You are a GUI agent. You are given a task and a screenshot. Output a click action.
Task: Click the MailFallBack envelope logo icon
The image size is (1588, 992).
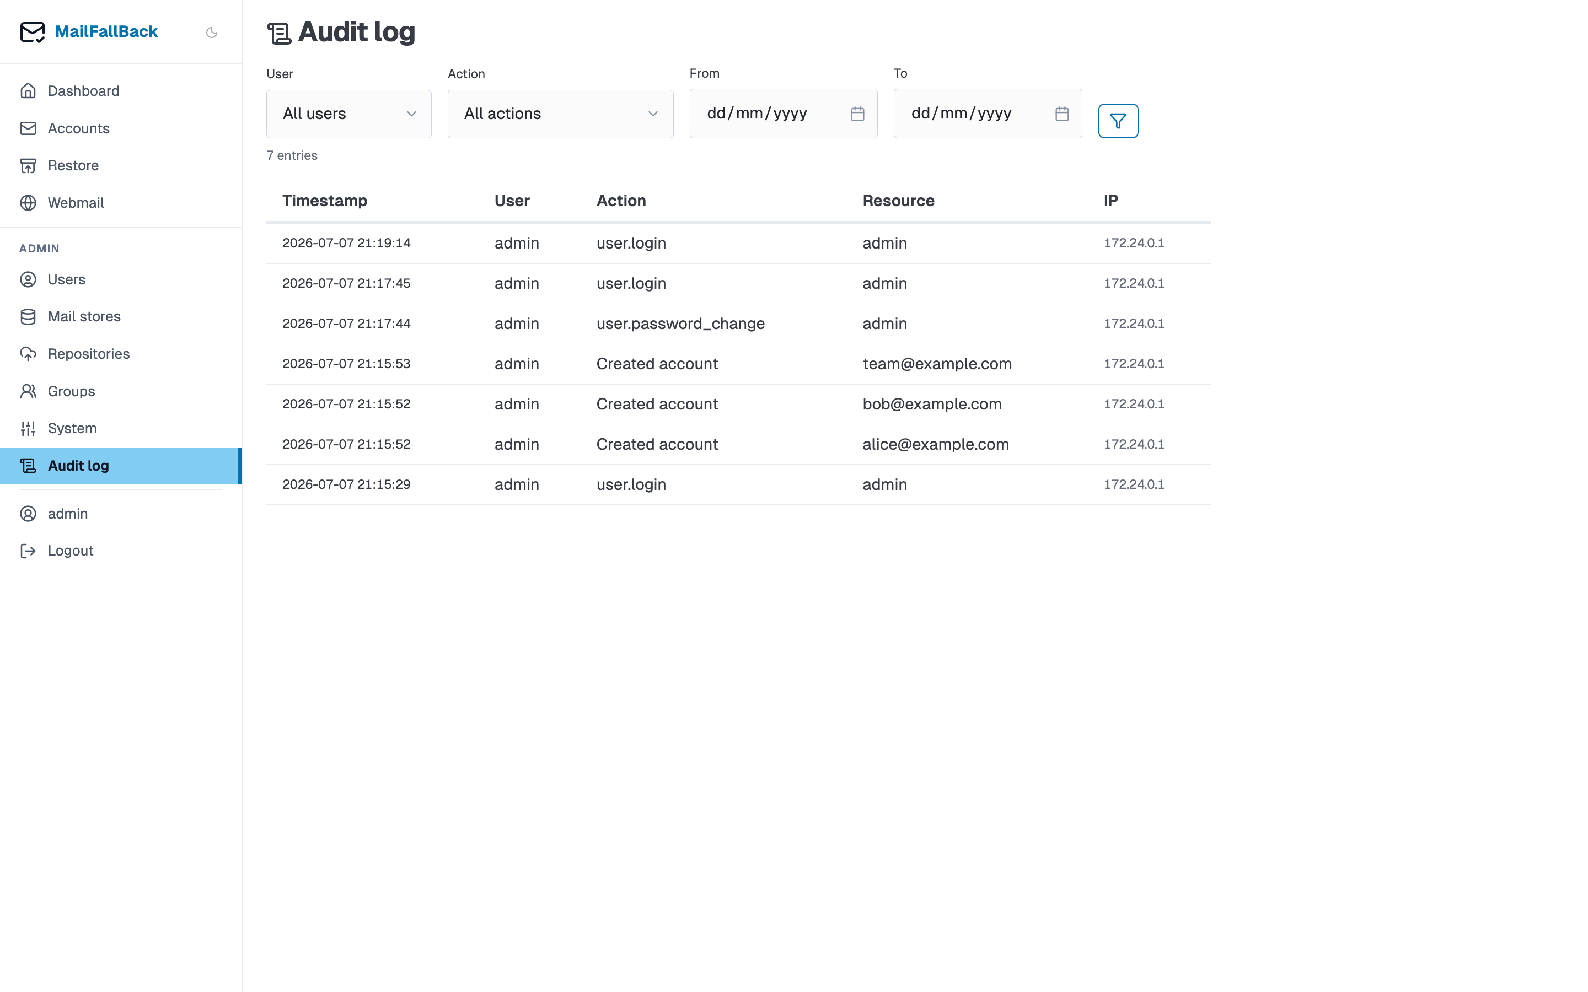[x=32, y=31]
